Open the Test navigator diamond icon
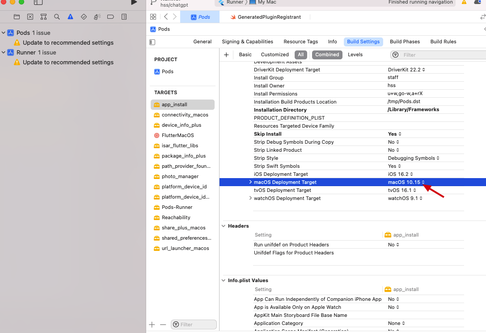 click(x=84, y=17)
